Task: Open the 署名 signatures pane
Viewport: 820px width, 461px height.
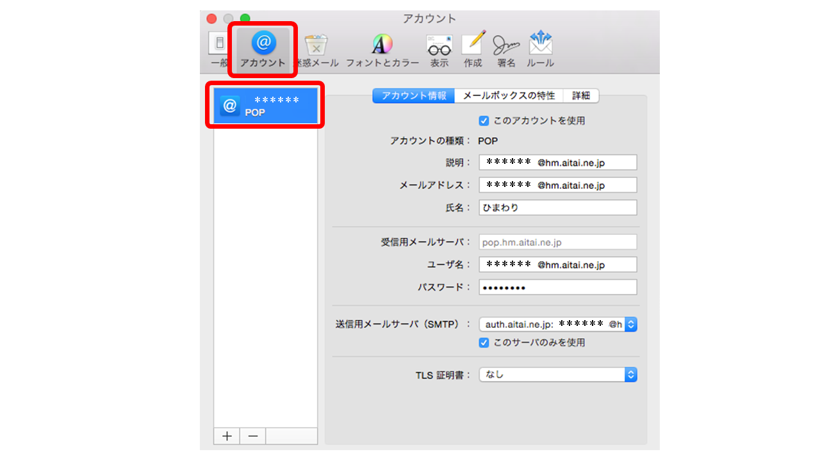Action: [x=506, y=51]
